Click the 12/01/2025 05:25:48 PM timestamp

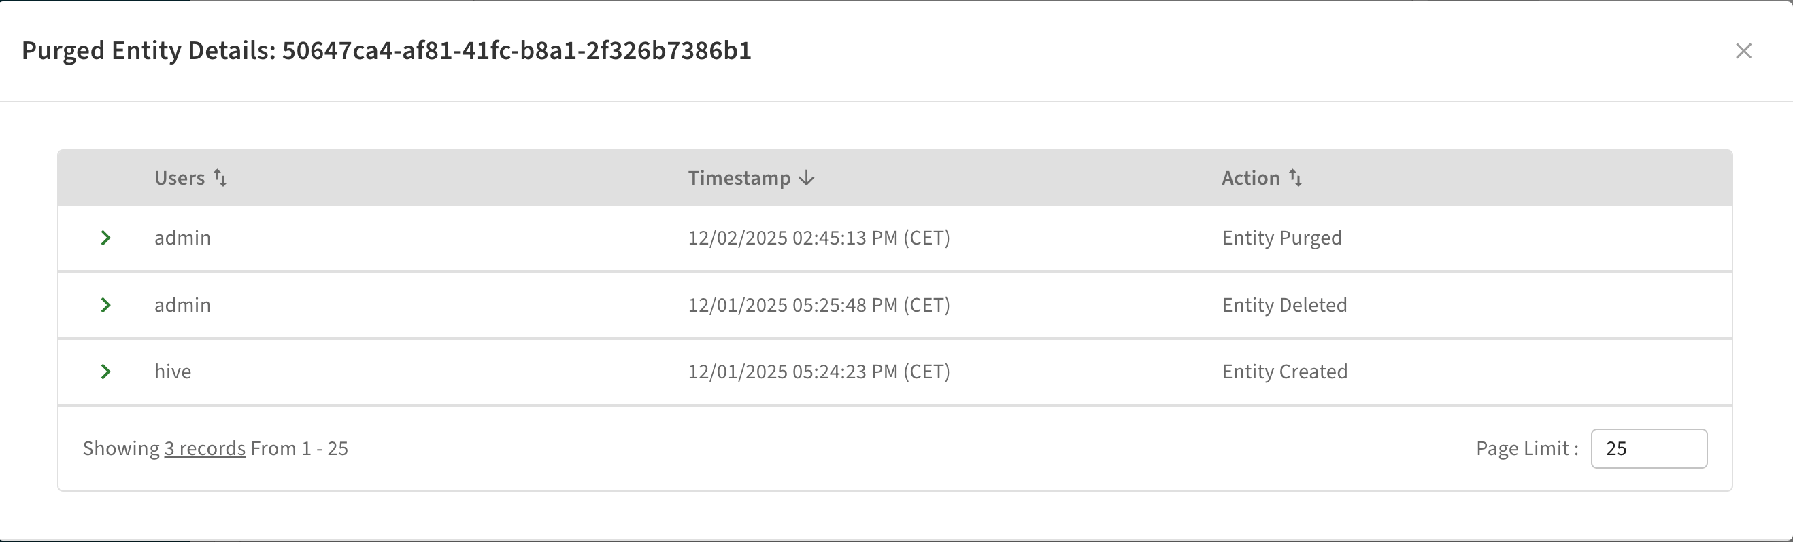[818, 305]
